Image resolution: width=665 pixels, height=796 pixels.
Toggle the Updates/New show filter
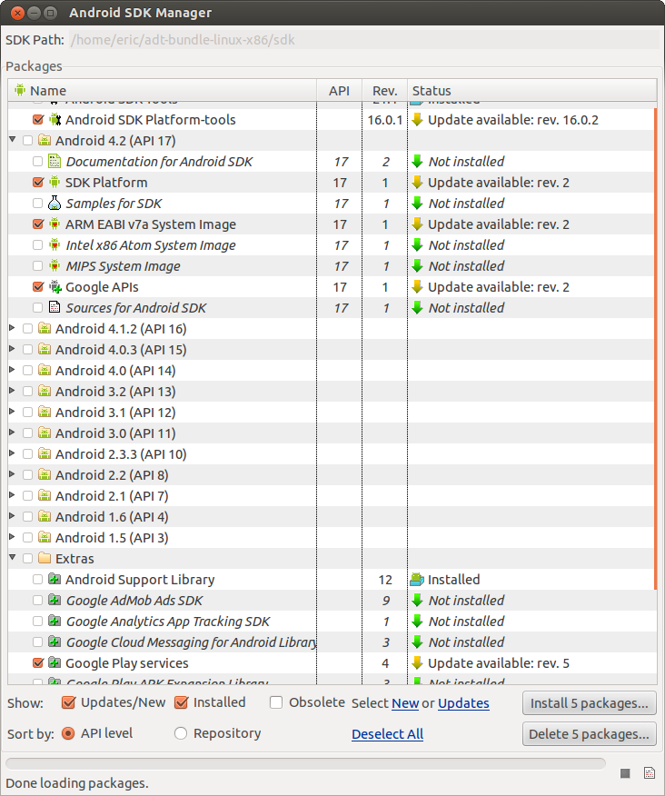click(68, 702)
